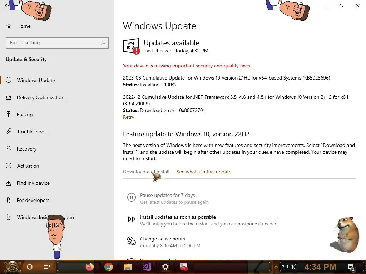This screenshot has width=366, height=274.
Task: Click Download and install for 22H2
Action: pyautogui.click(x=146, y=172)
